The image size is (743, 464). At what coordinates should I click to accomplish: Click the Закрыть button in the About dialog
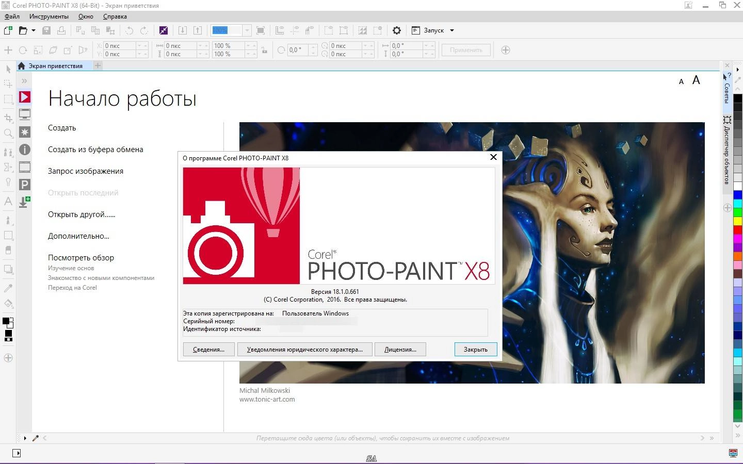[x=475, y=349]
